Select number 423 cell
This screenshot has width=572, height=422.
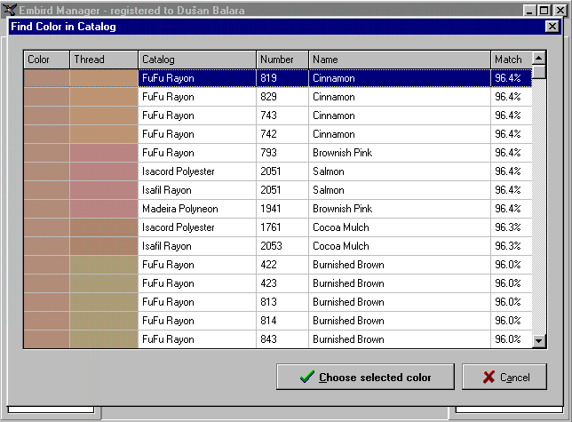coord(282,283)
